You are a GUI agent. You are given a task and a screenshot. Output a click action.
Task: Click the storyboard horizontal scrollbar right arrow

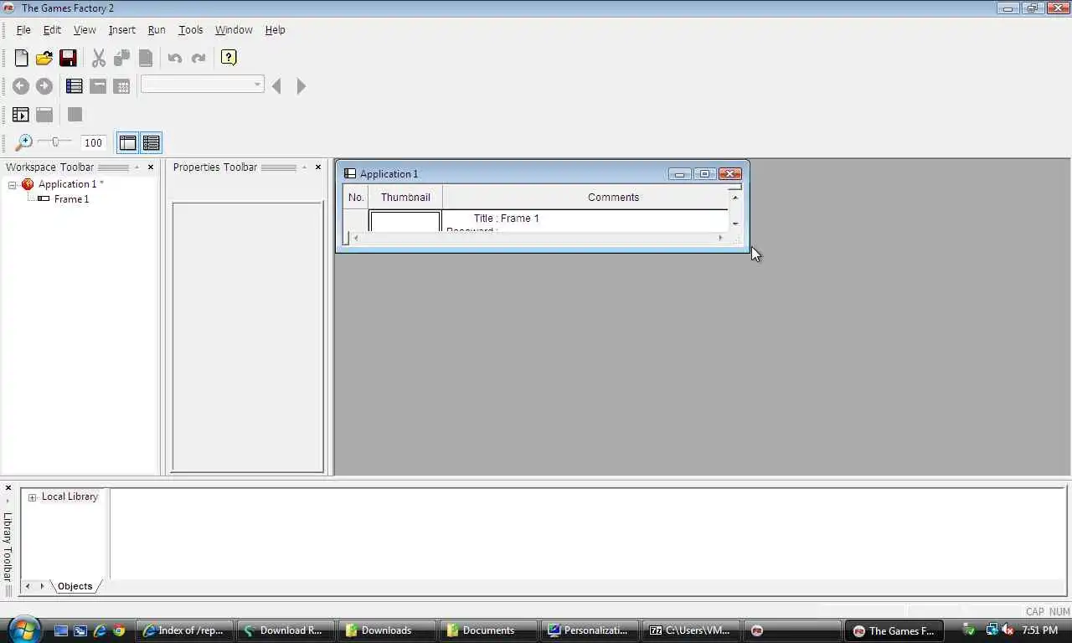tap(720, 239)
